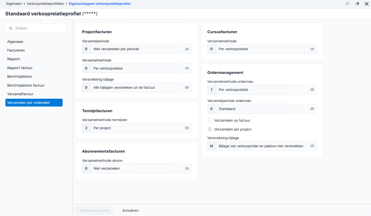The height and width of the screenshot is (216, 371).
Task: Focus the 'Zoeken' search field
Action: click(36, 28)
